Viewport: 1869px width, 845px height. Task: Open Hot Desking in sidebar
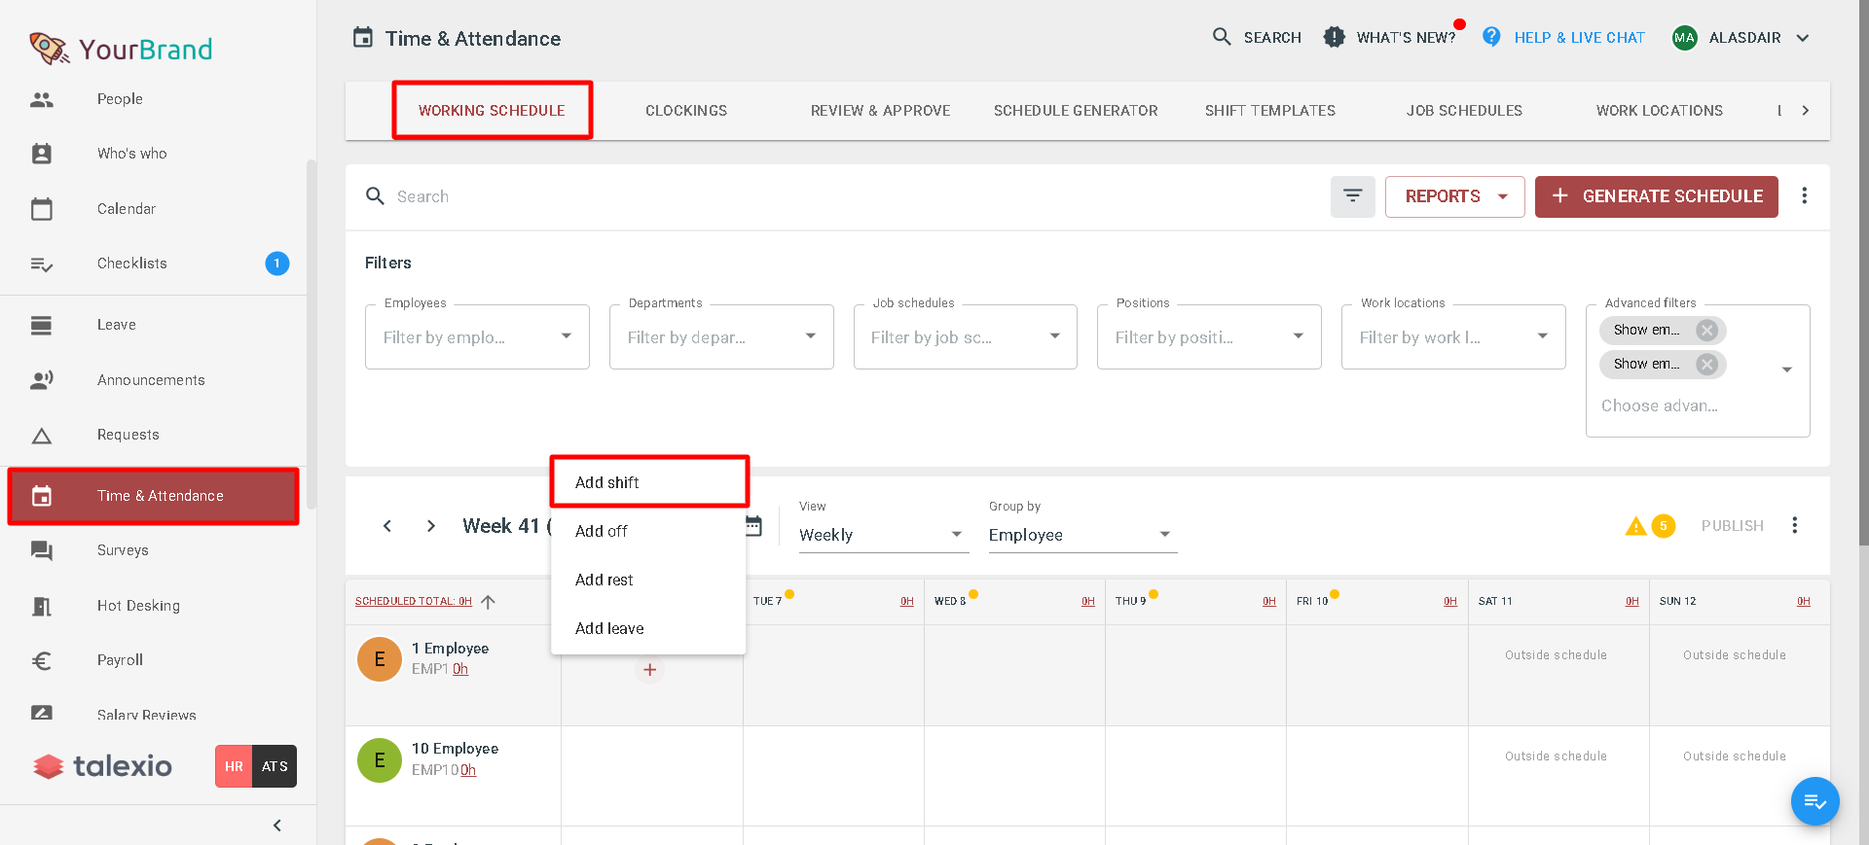[x=138, y=606]
